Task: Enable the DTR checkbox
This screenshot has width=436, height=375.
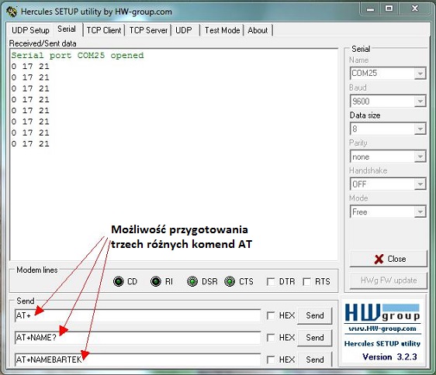Action: [x=271, y=282]
